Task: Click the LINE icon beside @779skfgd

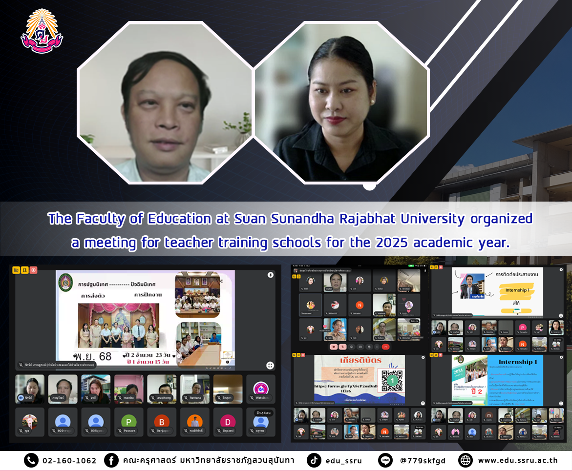Action: 385,460
